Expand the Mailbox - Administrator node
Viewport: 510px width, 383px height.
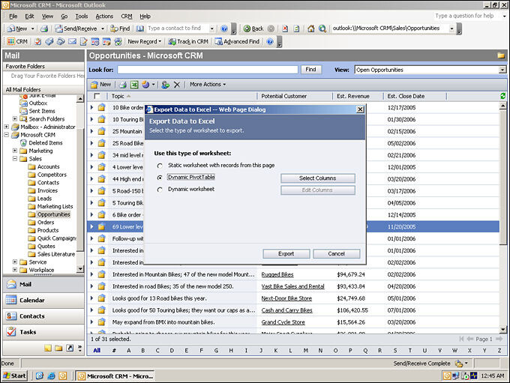tap(7, 127)
